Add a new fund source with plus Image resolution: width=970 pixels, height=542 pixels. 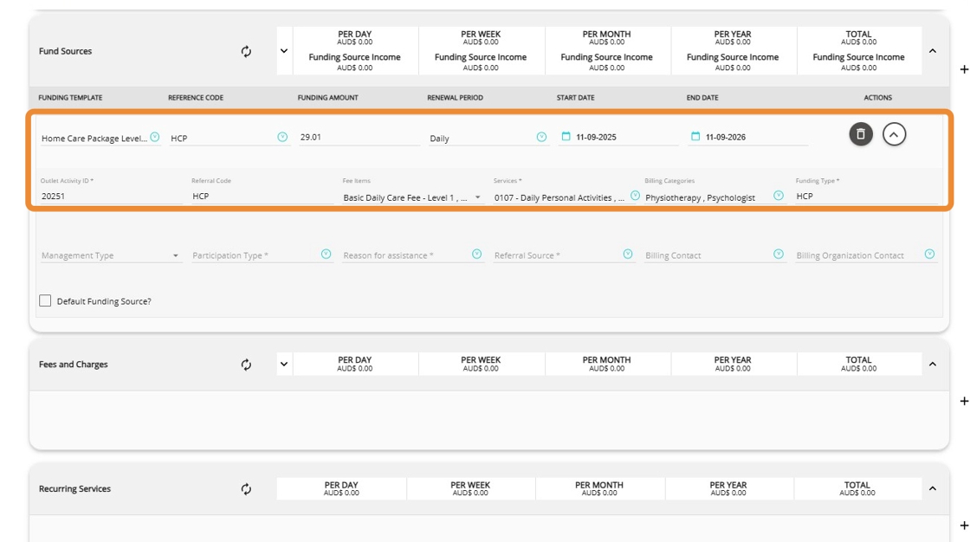(964, 69)
